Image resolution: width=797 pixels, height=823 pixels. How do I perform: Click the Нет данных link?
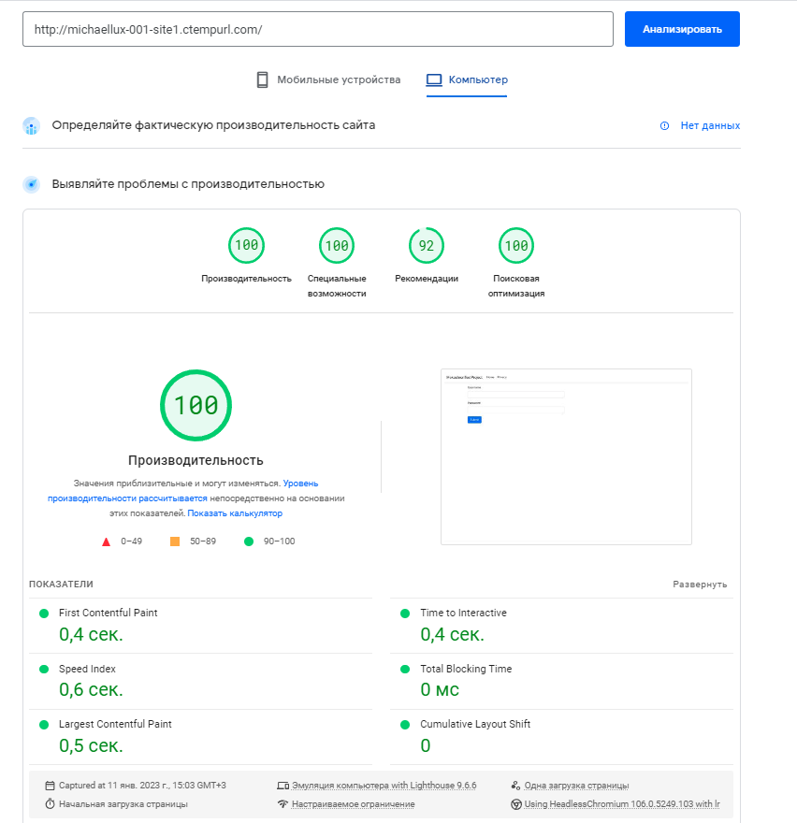pos(710,125)
